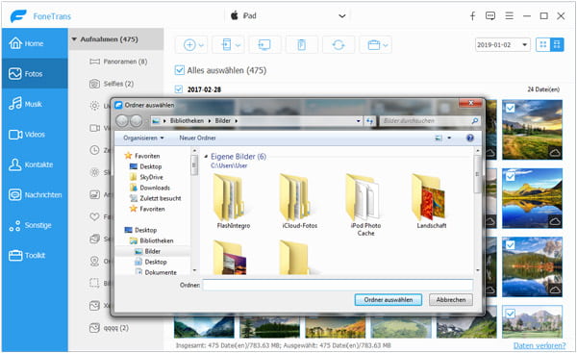Image resolution: width=577 pixels, height=353 pixels.
Task: Open the Facebook icon in title bar
Action: click(x=472, y=15)
